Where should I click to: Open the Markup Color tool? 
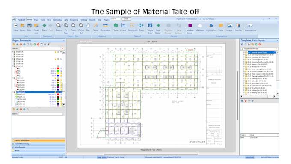coord(190,25)
